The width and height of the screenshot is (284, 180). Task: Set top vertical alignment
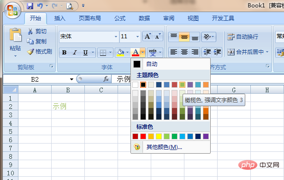pos(173,37)
